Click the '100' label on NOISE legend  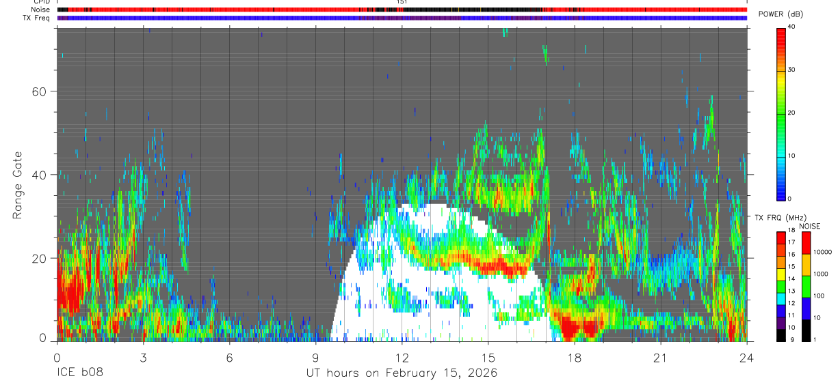coord(819,296)
